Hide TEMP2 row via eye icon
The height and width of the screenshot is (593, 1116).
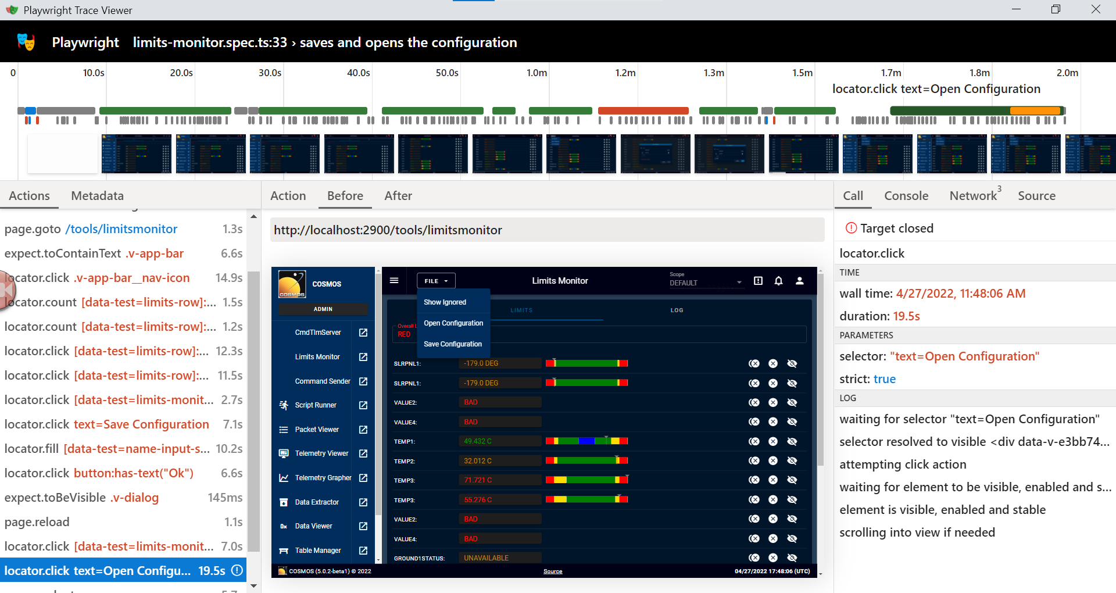(x=792, y=461)
